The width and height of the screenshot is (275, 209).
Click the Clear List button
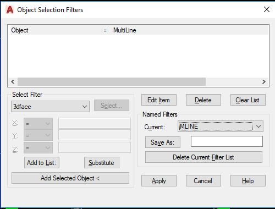[x=248, y=100]
